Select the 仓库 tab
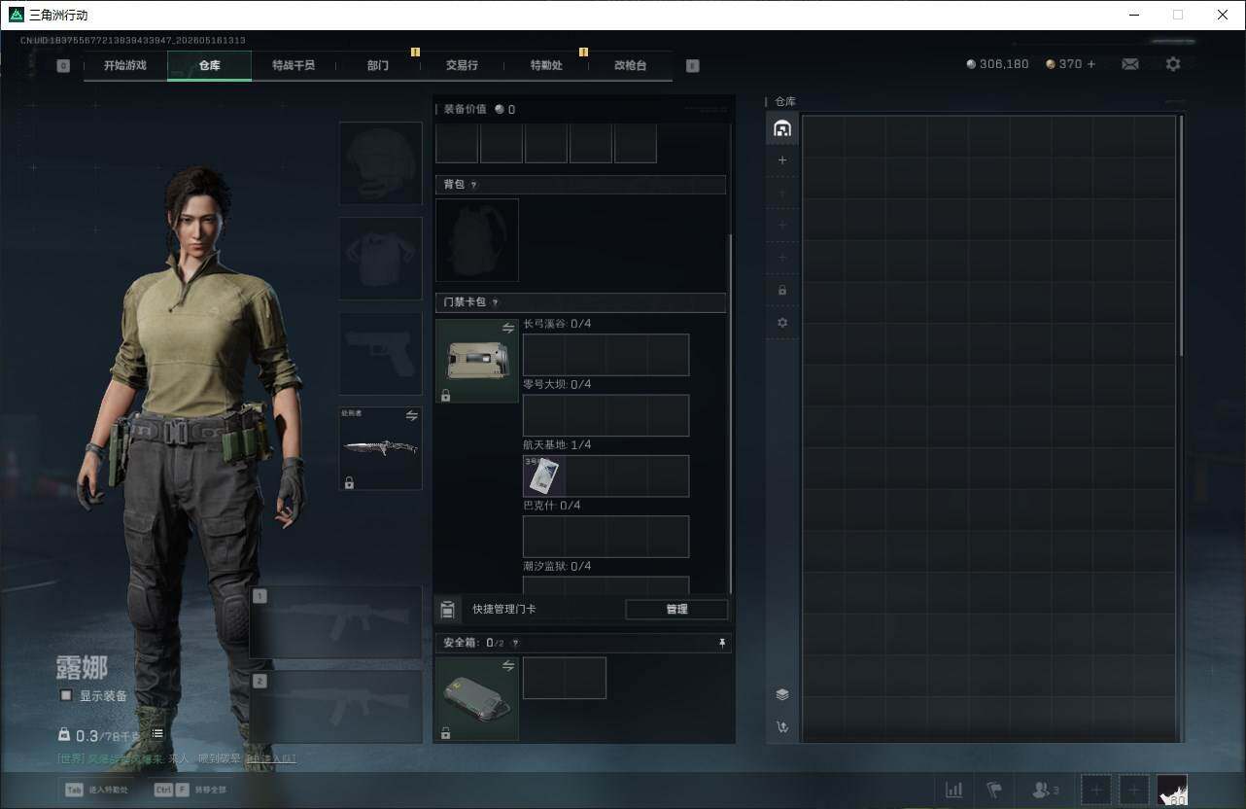Screen dimensions: 1246x809 209,65
